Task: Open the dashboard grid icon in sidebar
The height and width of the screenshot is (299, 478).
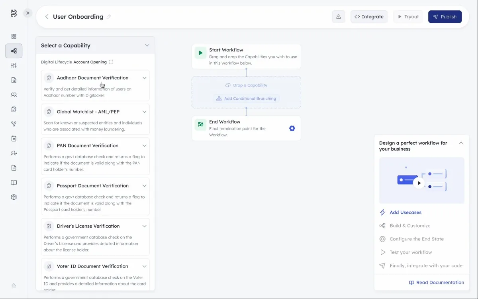Action: point(14,36)
